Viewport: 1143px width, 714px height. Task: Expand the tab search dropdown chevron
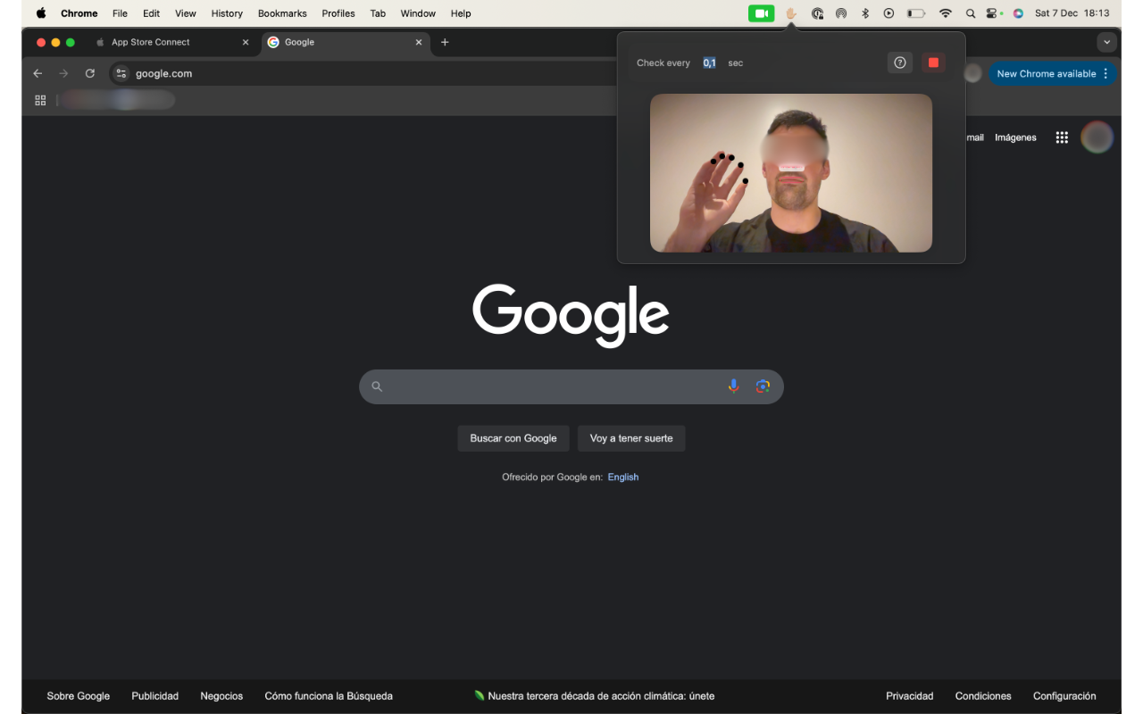click(x=1107, y=42)
